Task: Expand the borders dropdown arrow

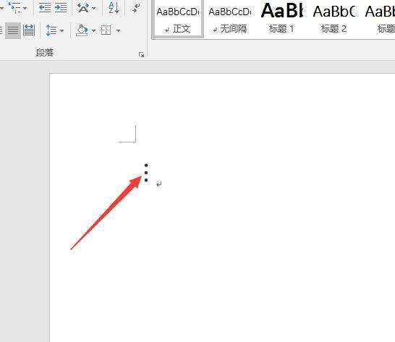Action: [x=118, y=30]
